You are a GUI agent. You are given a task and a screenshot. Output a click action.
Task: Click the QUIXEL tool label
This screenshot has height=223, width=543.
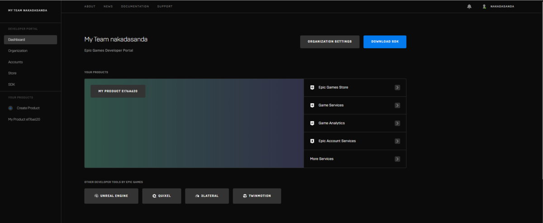tap(165, 196)
